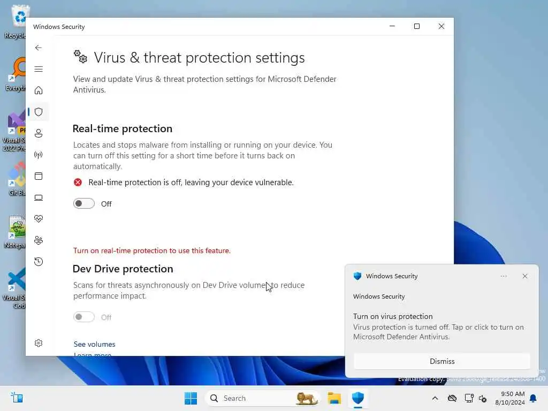The image size is (548, 411).
Task: Click the Windows Security taskbar icon
Action: pyautogui.click(x=358, y=398)
